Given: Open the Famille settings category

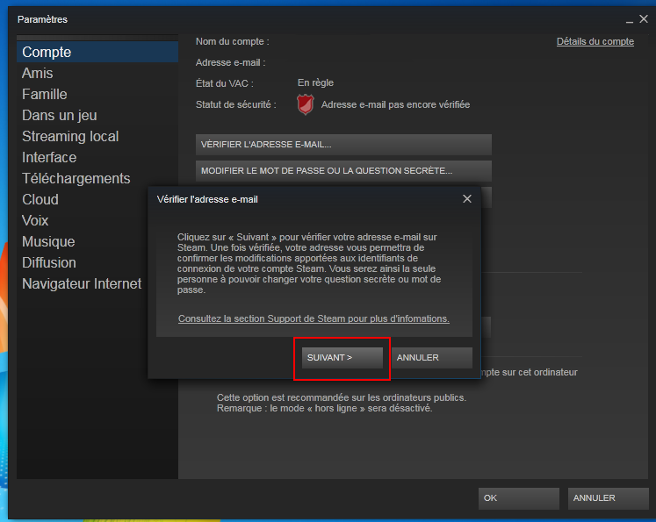Looking at the screenshot, I should point(97,94).
